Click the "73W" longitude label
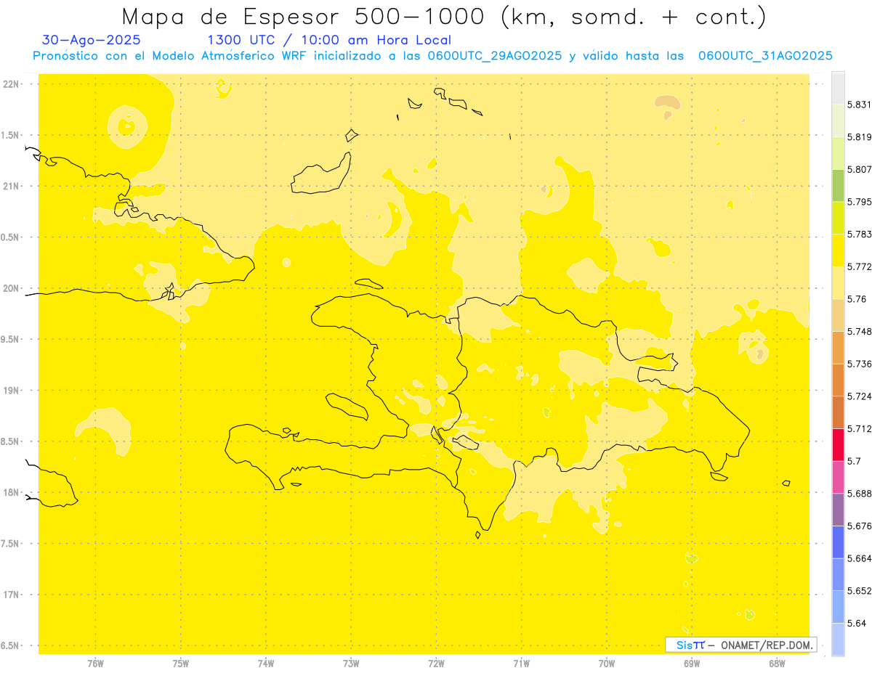The image size is (872, 673). click(x=351, y=663)
